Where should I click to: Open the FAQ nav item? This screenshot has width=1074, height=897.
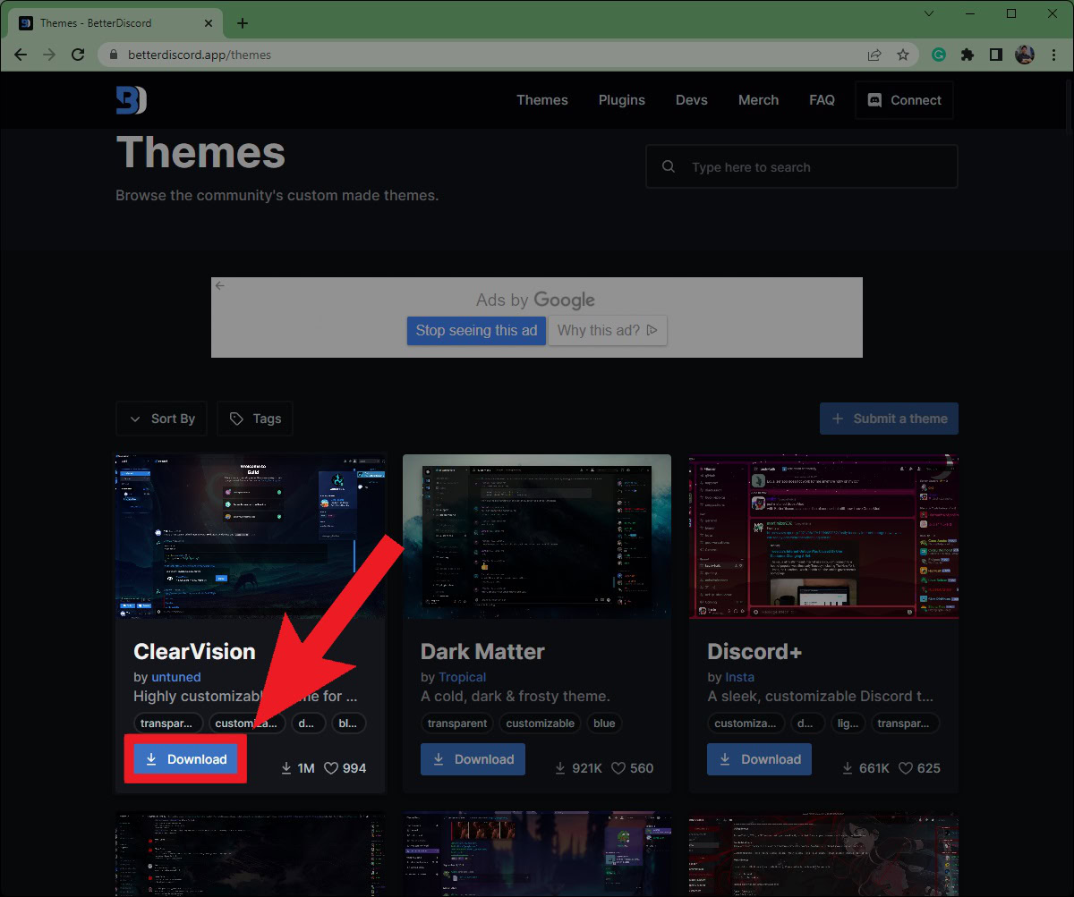[x=822, y=100]
